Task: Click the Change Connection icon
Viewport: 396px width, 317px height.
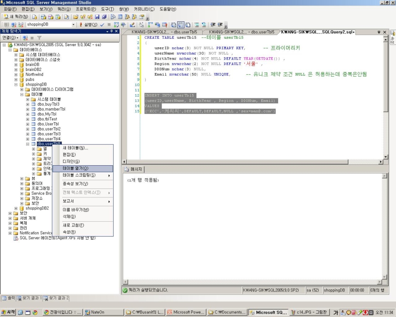Action: tap(21, 24)
